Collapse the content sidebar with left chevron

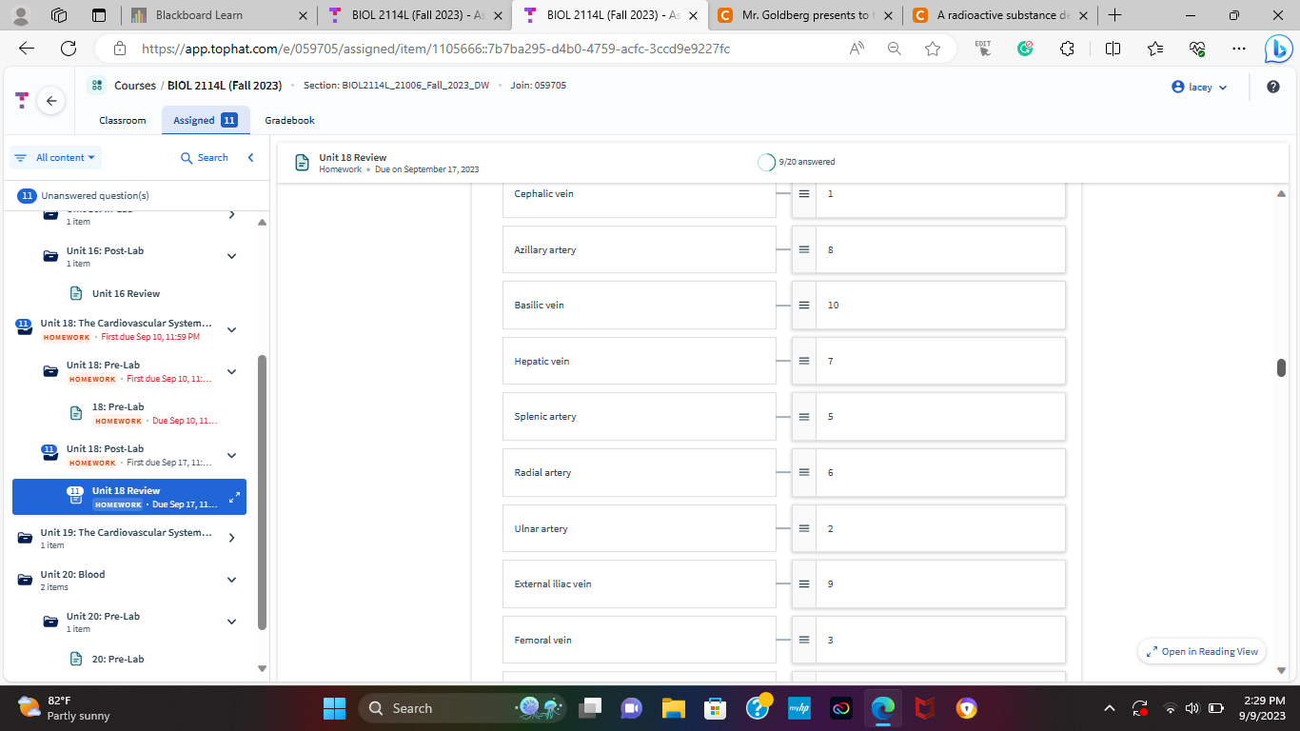click(251, 158)
